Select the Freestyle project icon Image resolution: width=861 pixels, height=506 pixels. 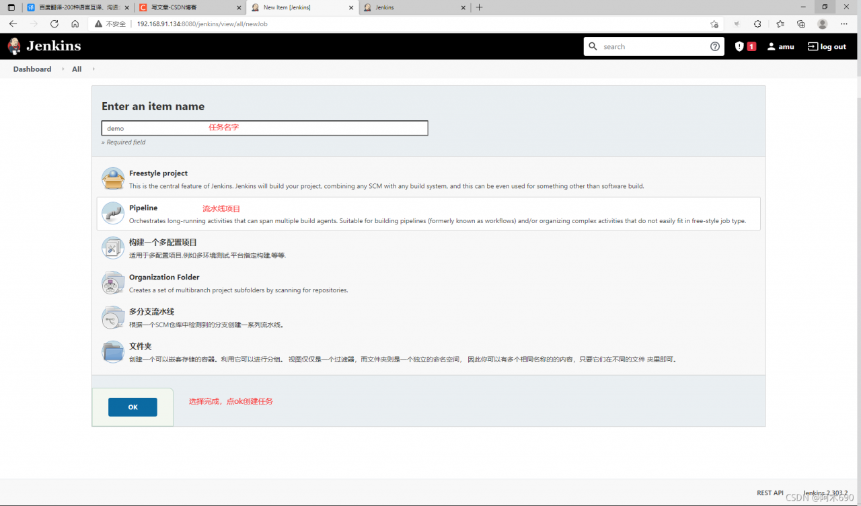[113, 179]
